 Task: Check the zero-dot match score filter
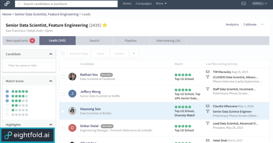pyautogui.click(x=7, y=115)
